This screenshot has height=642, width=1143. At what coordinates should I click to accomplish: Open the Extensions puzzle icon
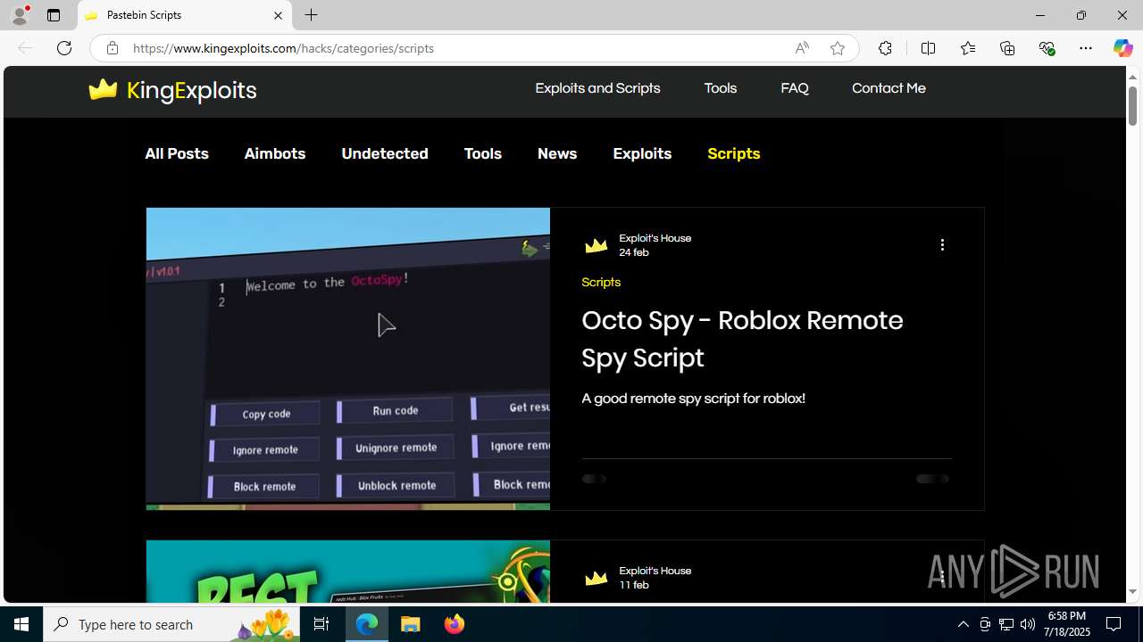click(885, 48)
